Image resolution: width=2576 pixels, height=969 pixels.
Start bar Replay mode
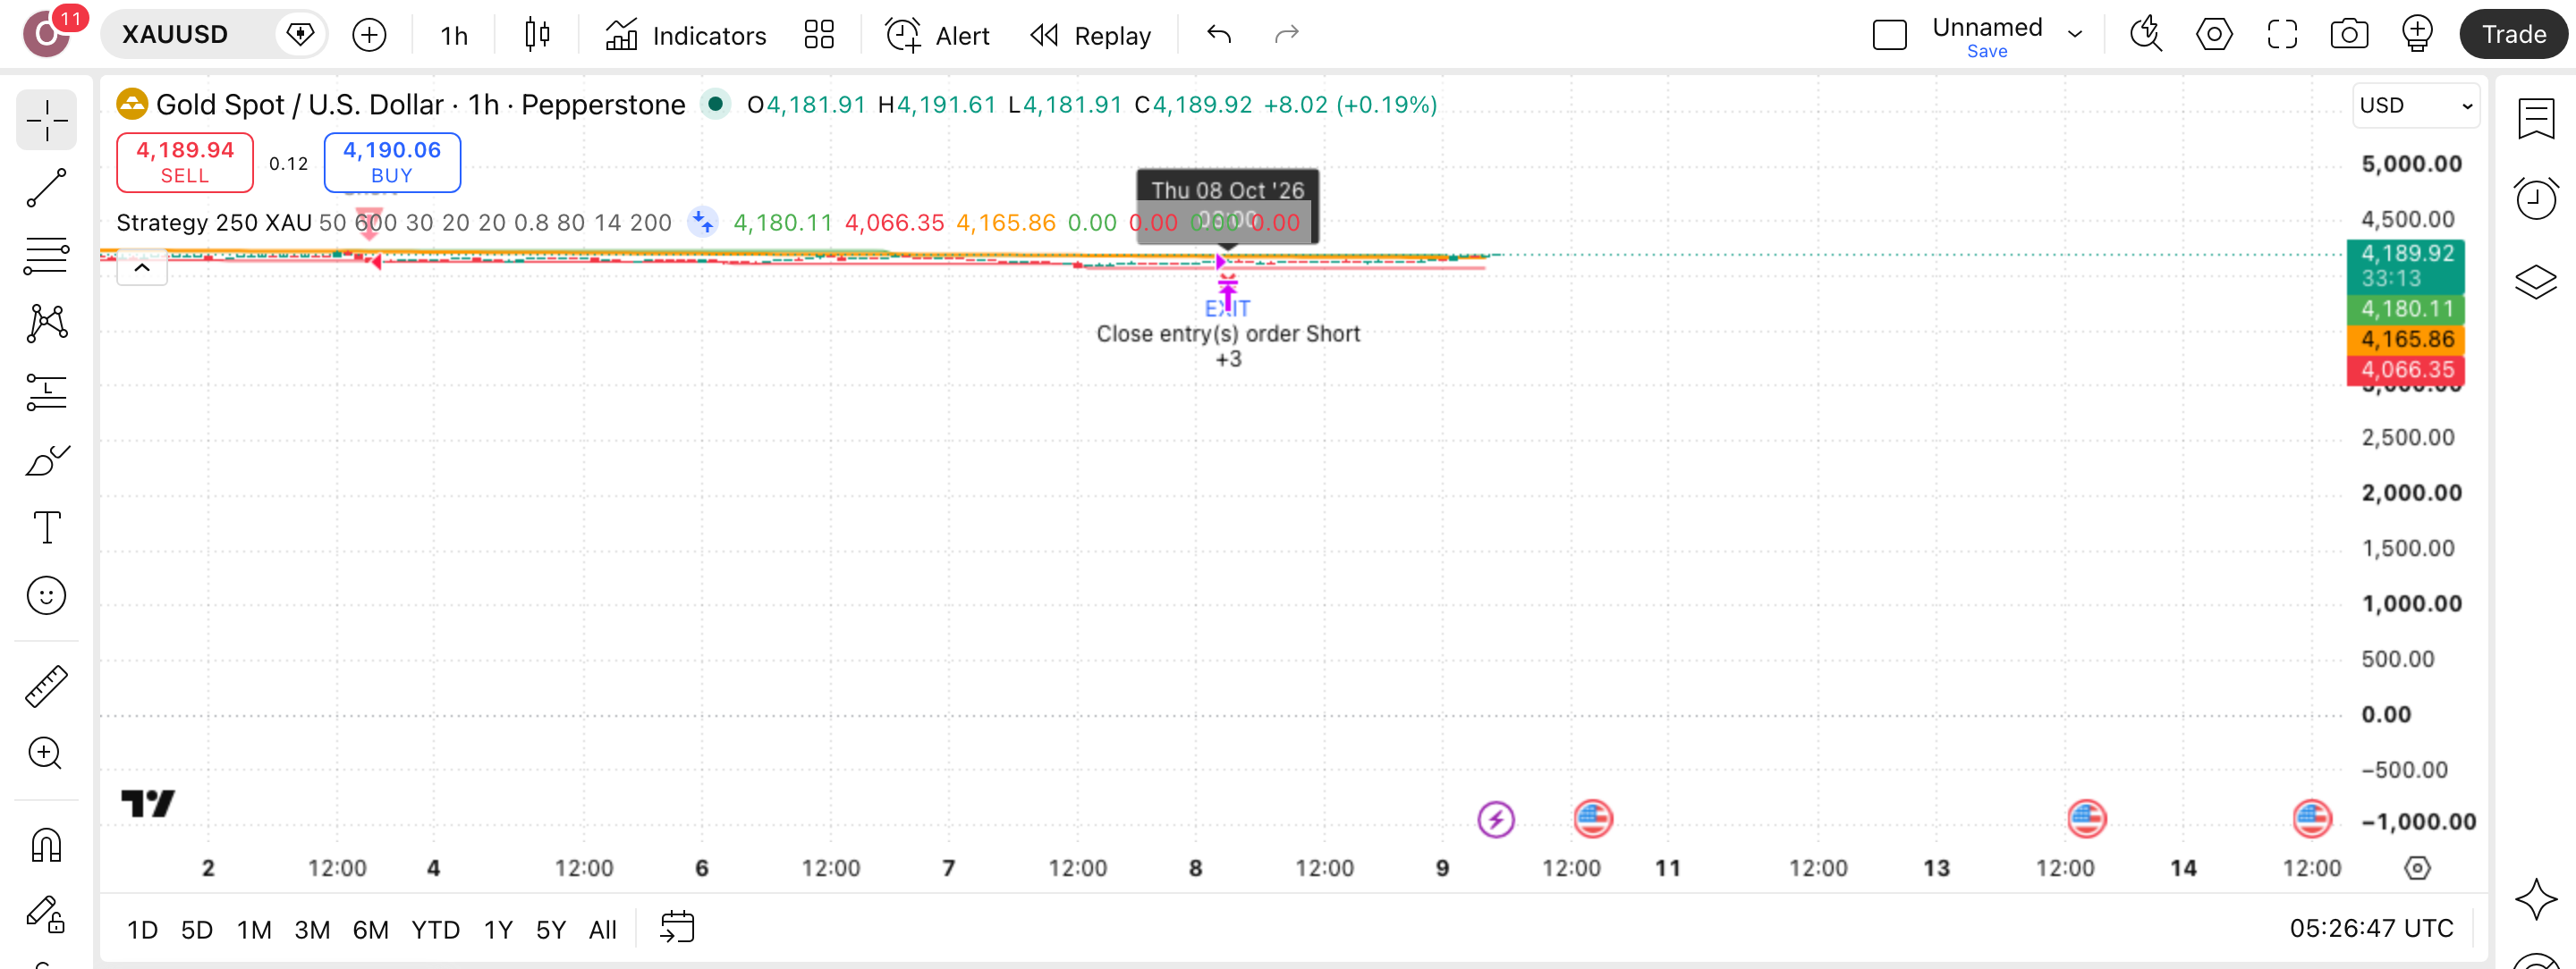coord(1091,35)
